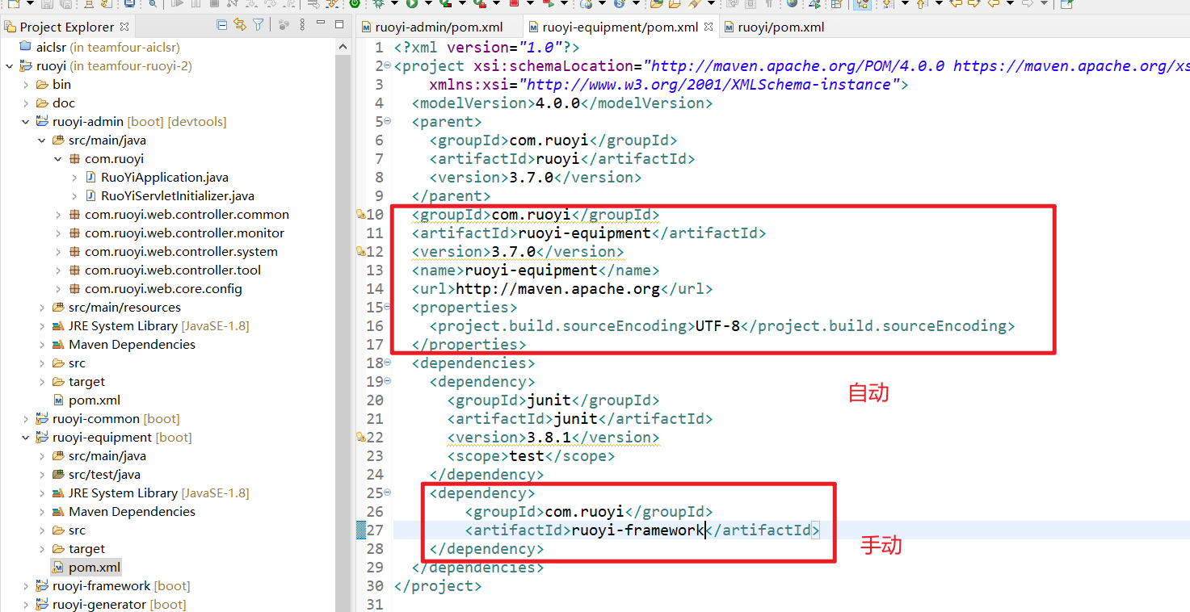Click the Save toolbar icon

pyautogui.click(x=48, y=4)
